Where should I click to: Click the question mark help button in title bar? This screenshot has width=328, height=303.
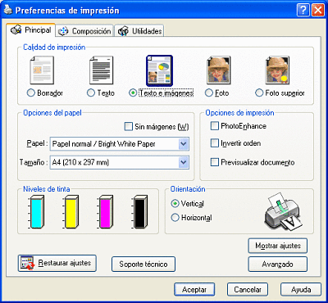[303, 11]
